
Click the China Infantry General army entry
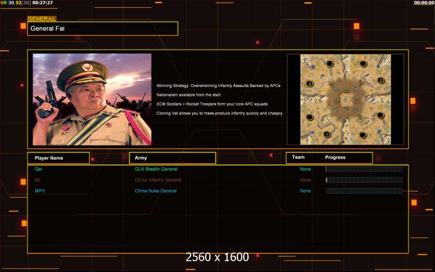pyautogui.click(x=158, y=180)
